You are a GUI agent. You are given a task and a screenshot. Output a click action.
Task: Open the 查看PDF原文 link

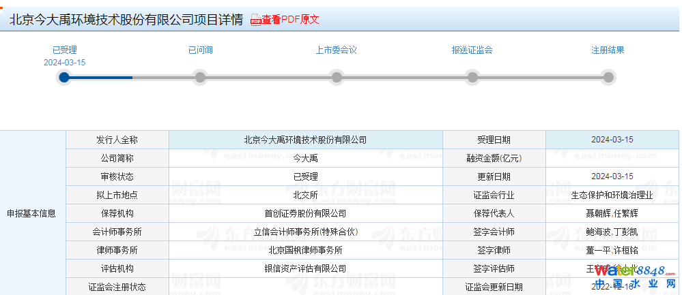tap(290, 20)
